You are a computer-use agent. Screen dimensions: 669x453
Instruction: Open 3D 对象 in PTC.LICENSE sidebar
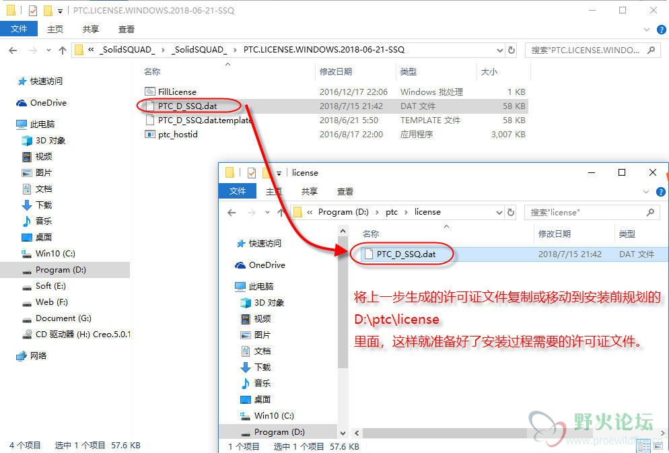(44, 140)
